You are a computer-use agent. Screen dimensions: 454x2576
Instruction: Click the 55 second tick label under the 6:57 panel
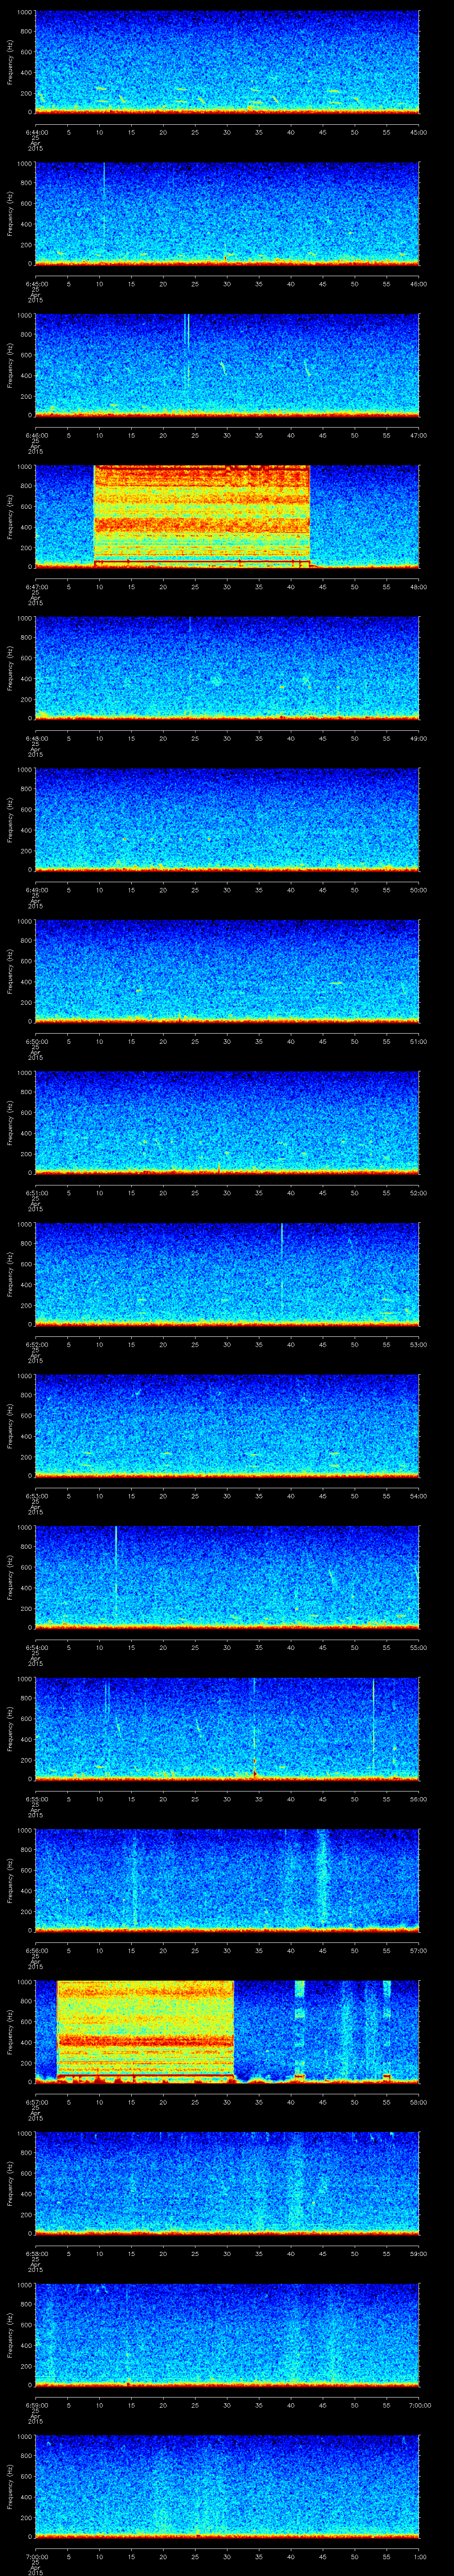[386, 2102]
